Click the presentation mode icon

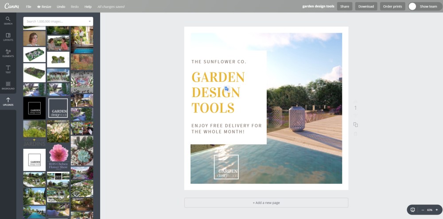click(412, 209)
